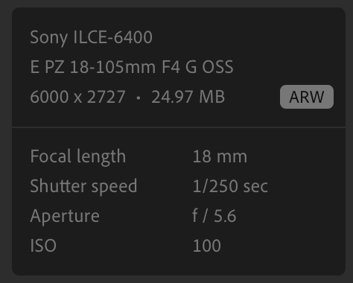Click the F4 G OSS lens suffix
The width and height of the screenshot is (353, 283).
[x=197, y=67]
